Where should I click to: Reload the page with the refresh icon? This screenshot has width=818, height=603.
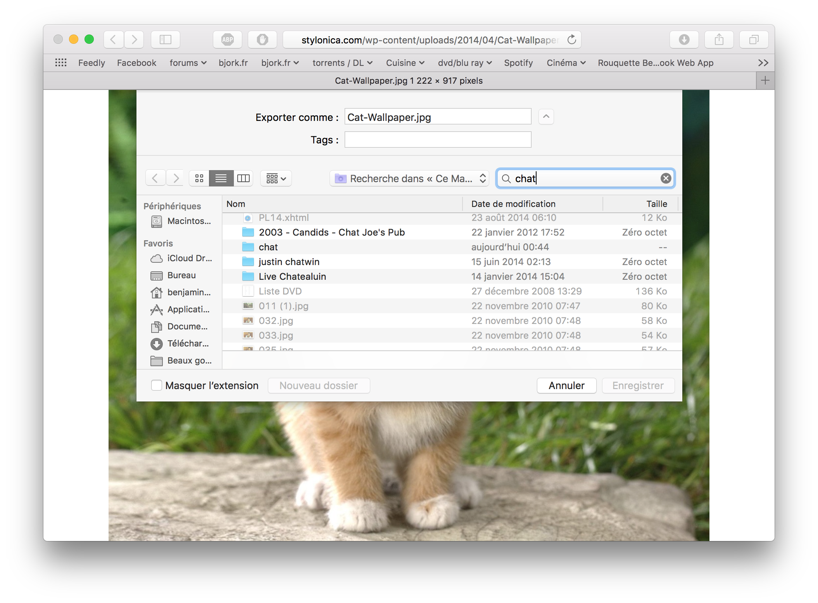tap(571, 40)
